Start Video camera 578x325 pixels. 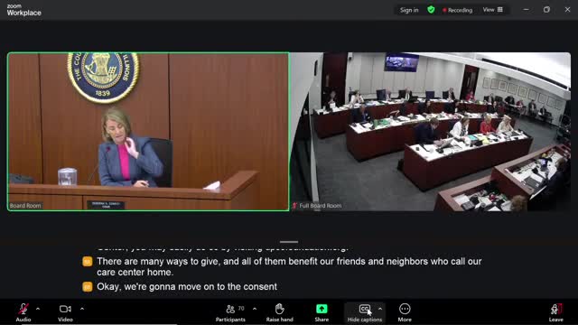pyautogui.click(x=65, y=312)
